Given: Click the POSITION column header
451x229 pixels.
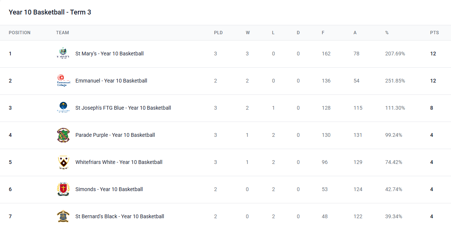Looking at the screenshot, I should coord(20,33).
